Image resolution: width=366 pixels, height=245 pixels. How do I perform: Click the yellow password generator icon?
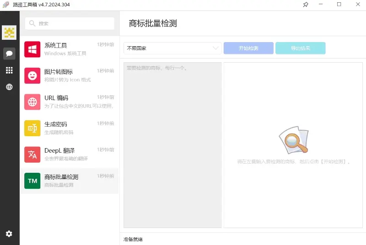click(32, 128)
